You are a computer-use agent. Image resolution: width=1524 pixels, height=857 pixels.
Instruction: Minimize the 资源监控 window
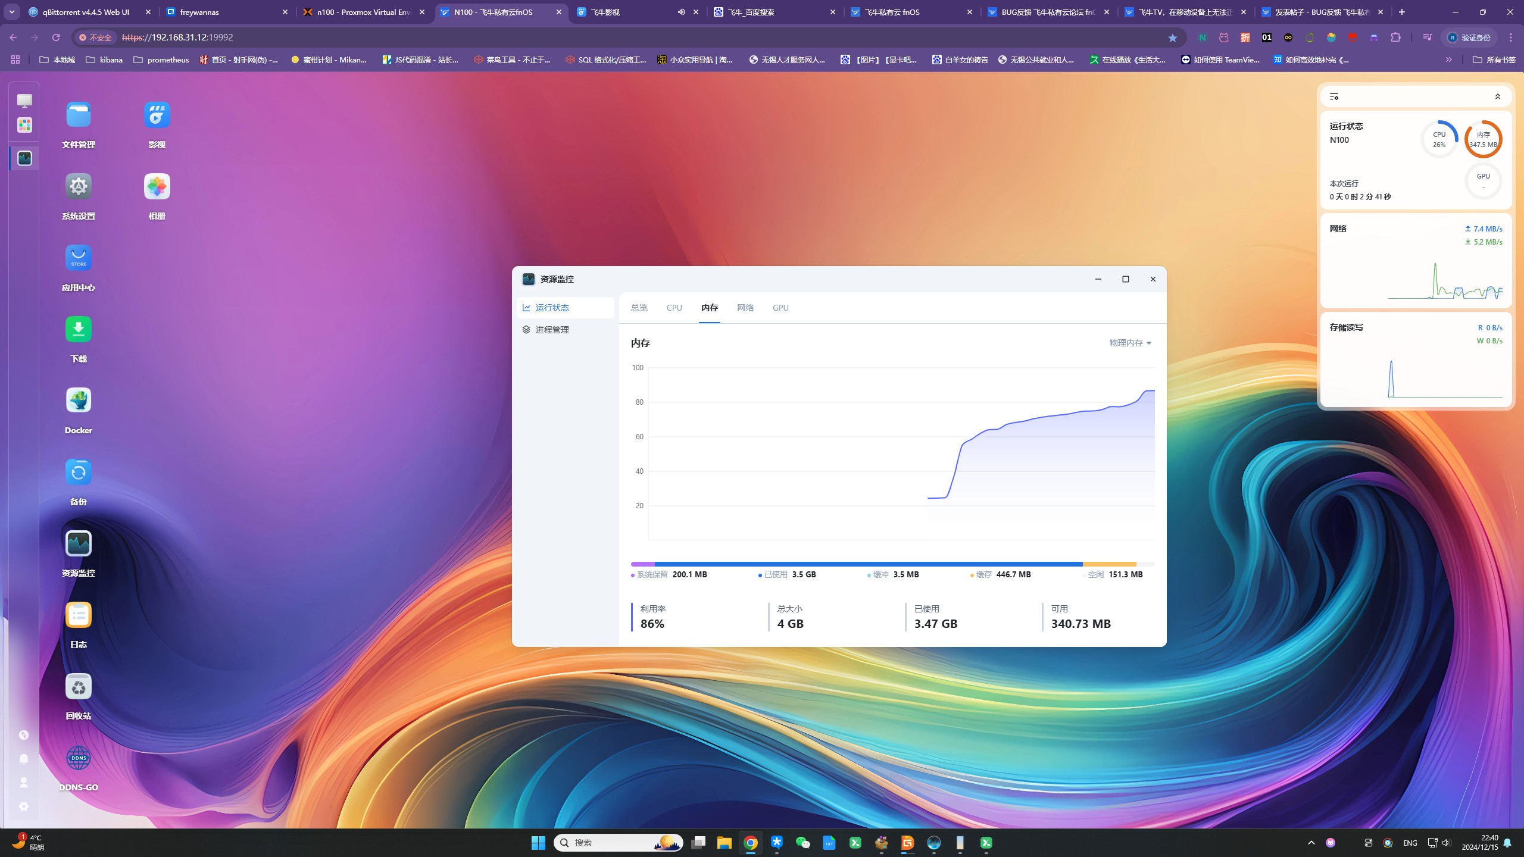1098,279
